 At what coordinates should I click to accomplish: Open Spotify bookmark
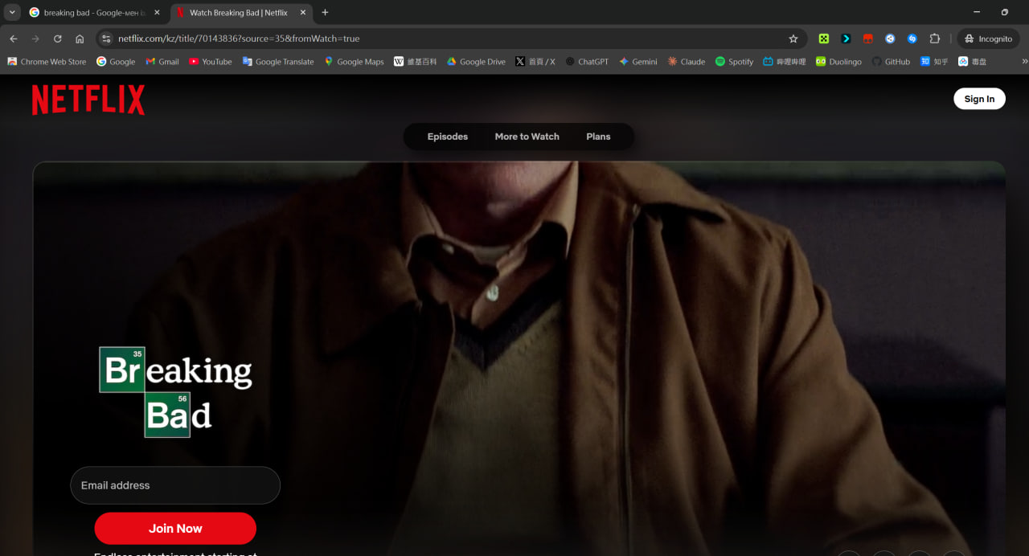tap(734, 62)
